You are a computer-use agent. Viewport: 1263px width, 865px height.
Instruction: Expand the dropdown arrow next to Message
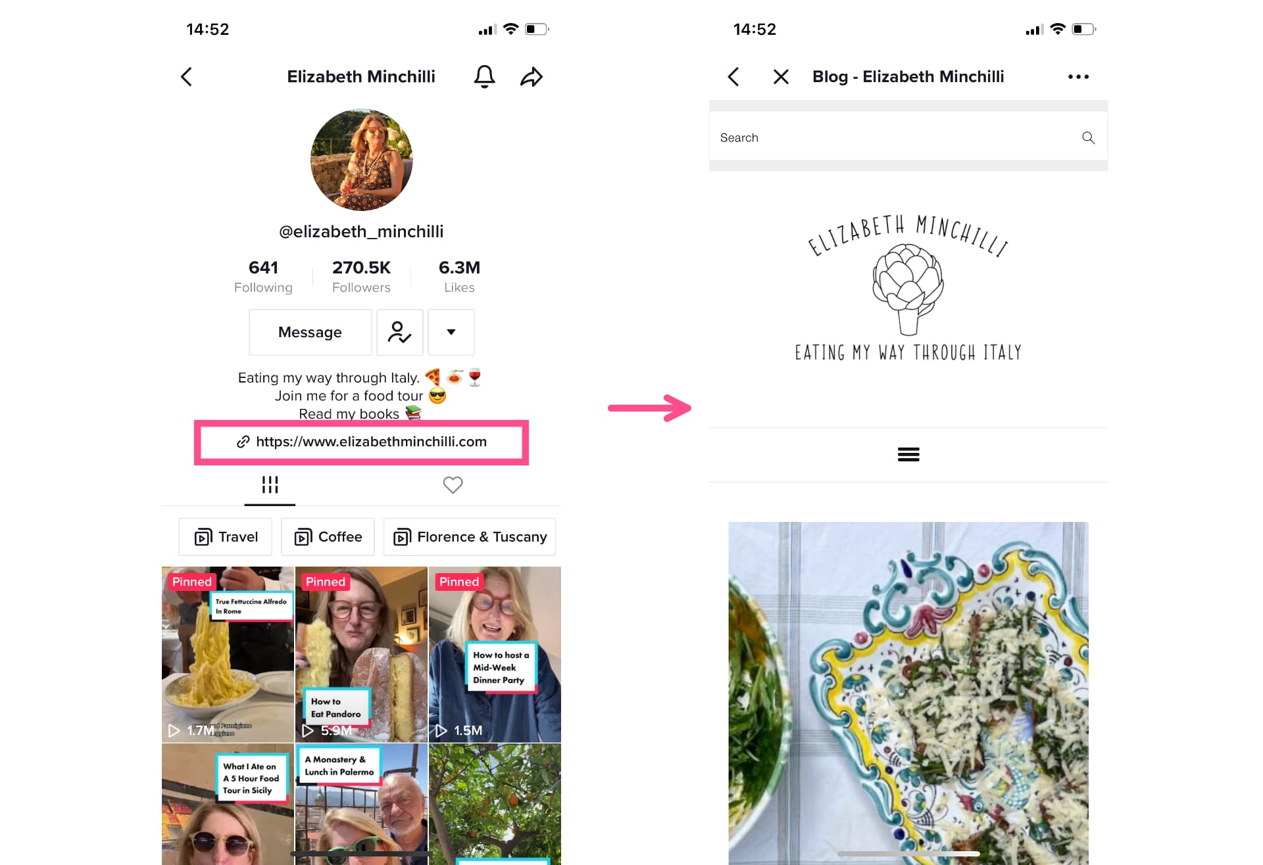[451, 332]
